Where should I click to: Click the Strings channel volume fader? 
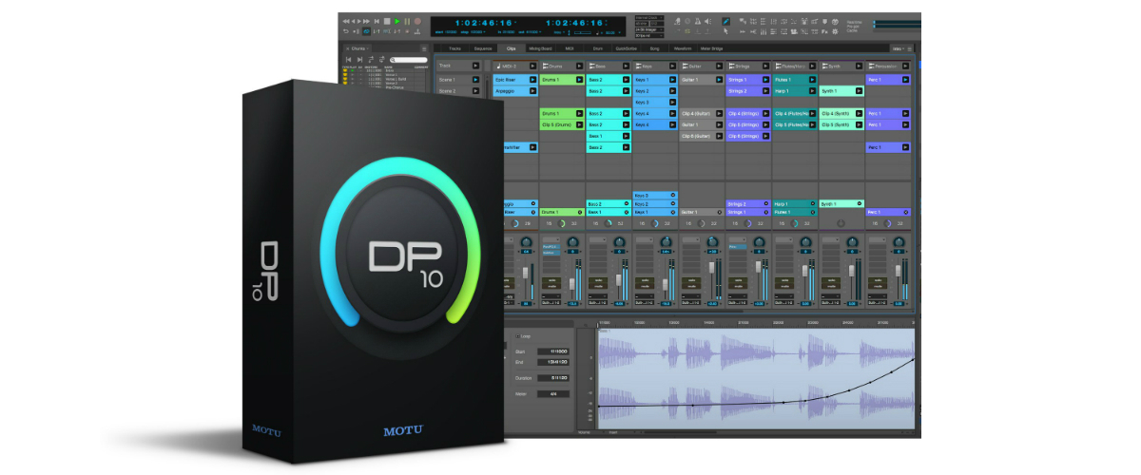758,266
